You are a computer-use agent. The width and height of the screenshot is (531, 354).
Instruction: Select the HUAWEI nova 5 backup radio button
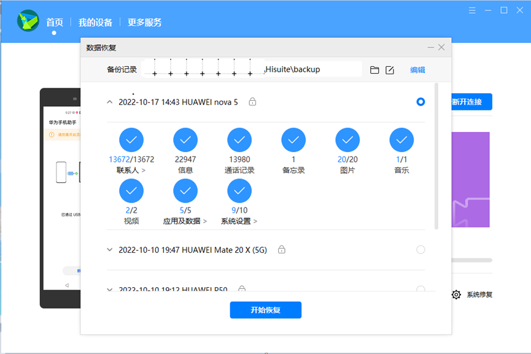pyautogui.click(x=421, y=101)
